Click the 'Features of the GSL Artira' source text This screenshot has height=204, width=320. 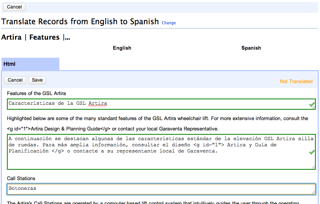(36, 94)
